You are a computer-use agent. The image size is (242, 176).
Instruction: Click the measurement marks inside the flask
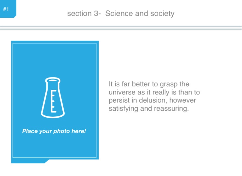pyautogui.click(x=53, y=101)
